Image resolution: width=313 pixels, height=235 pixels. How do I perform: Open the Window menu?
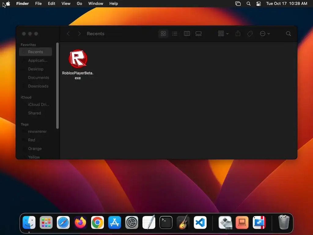click(x=96, y=4)
